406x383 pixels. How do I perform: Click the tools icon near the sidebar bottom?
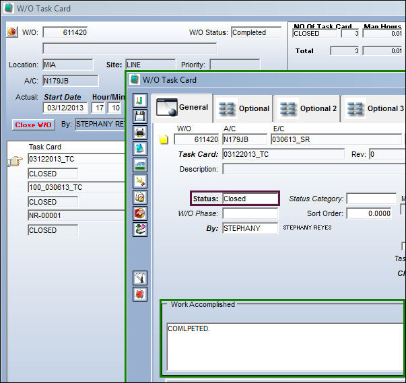click(x=140, y=278)
